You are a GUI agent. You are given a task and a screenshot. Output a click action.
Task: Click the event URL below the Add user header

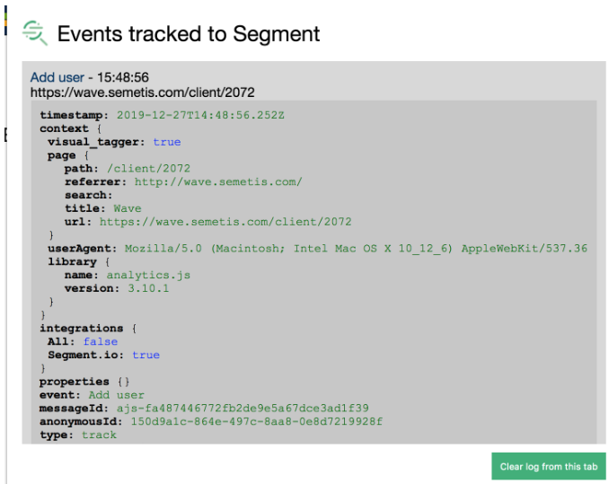pos(143,92)
